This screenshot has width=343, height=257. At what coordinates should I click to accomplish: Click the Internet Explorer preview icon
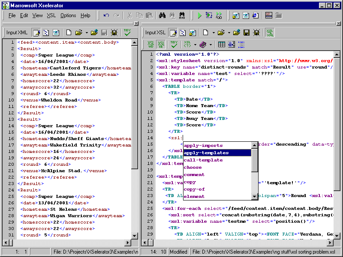(255, 15)
